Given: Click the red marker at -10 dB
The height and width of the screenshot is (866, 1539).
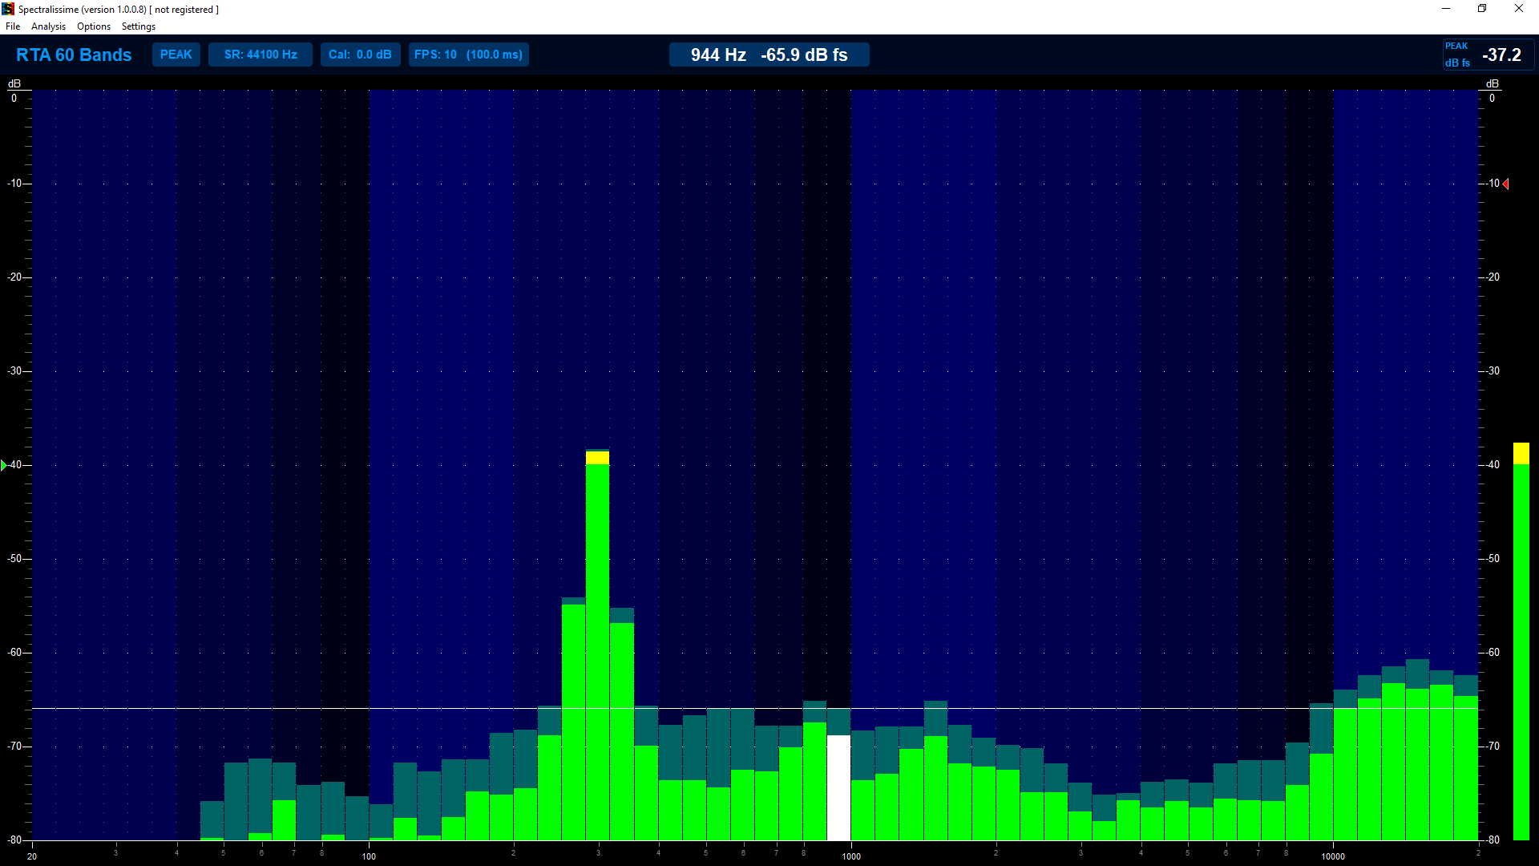Looking at the screenshot, I should point(1506,184).
